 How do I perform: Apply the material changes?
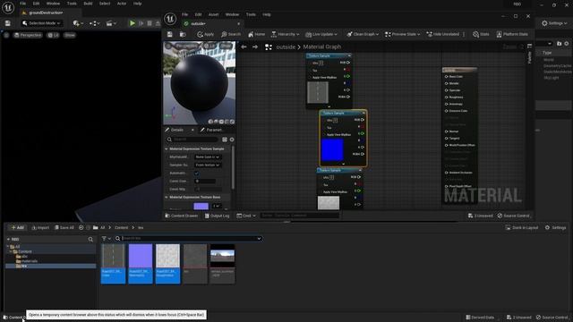tap(205, 34)
